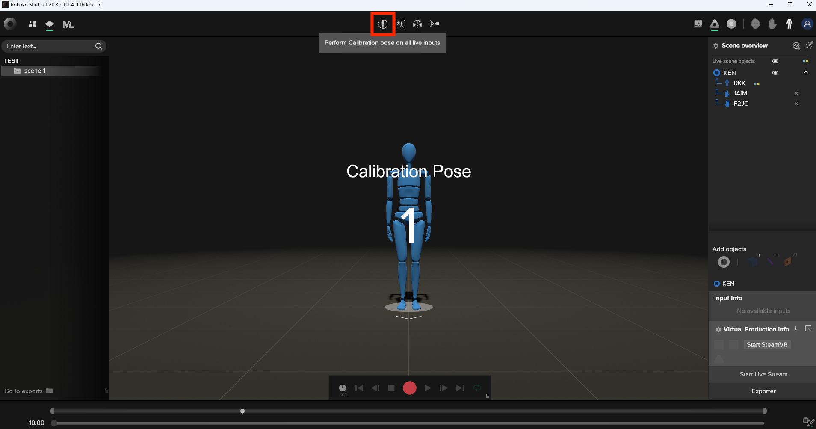Toggle visibility of Live scene objects

click(x=775, y=61)
